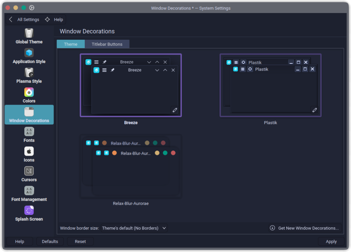Click the green dot in front Relax-Blur-Aurorae preview
Viewport: 351px width, 252px height.
[165, 153]
